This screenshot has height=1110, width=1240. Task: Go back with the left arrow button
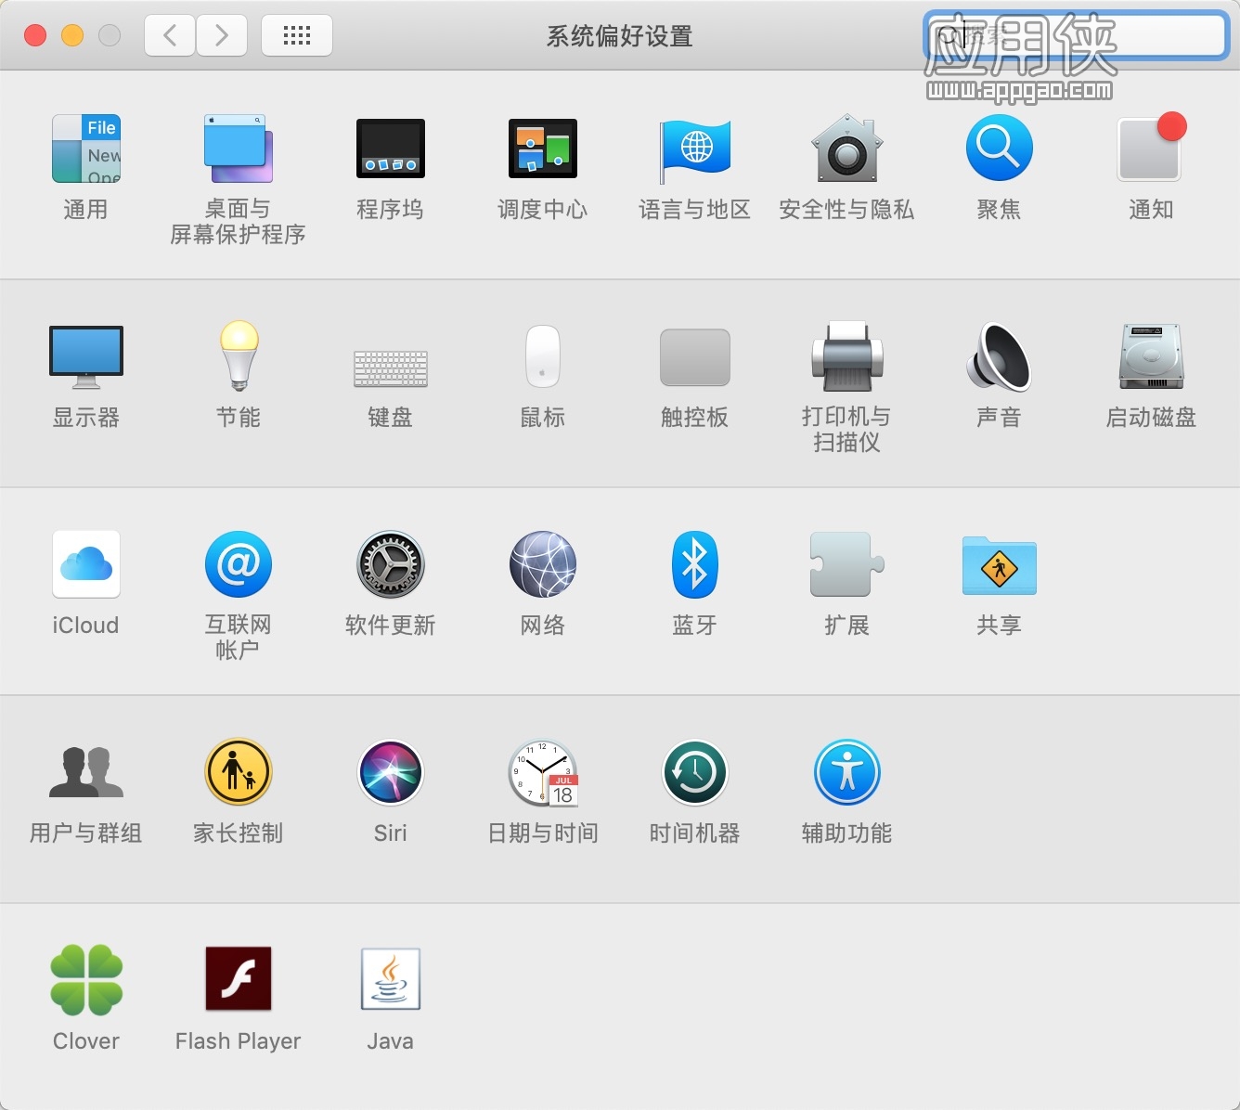(170, 36)
